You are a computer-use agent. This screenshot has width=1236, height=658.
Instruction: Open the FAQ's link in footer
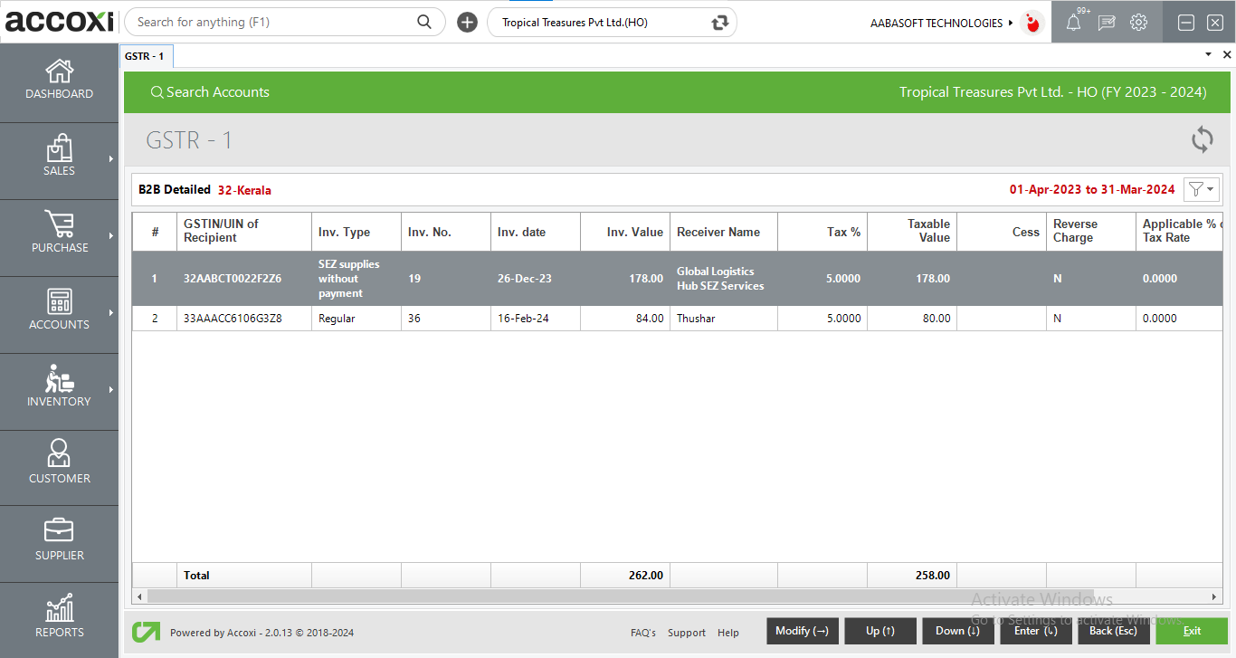pyautogui.click(x=642, y=633)
